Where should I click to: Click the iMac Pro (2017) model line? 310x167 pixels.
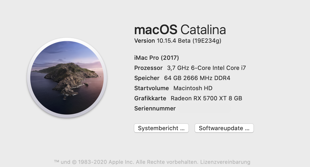157,58
